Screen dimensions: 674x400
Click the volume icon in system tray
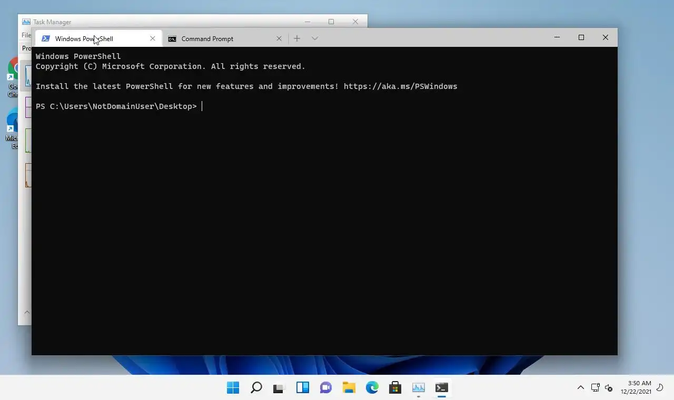pos(609,388)
